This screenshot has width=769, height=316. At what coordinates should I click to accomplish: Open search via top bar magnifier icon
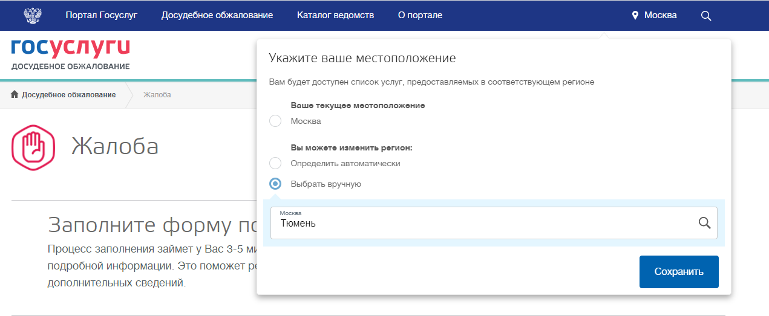coord(705,16)
